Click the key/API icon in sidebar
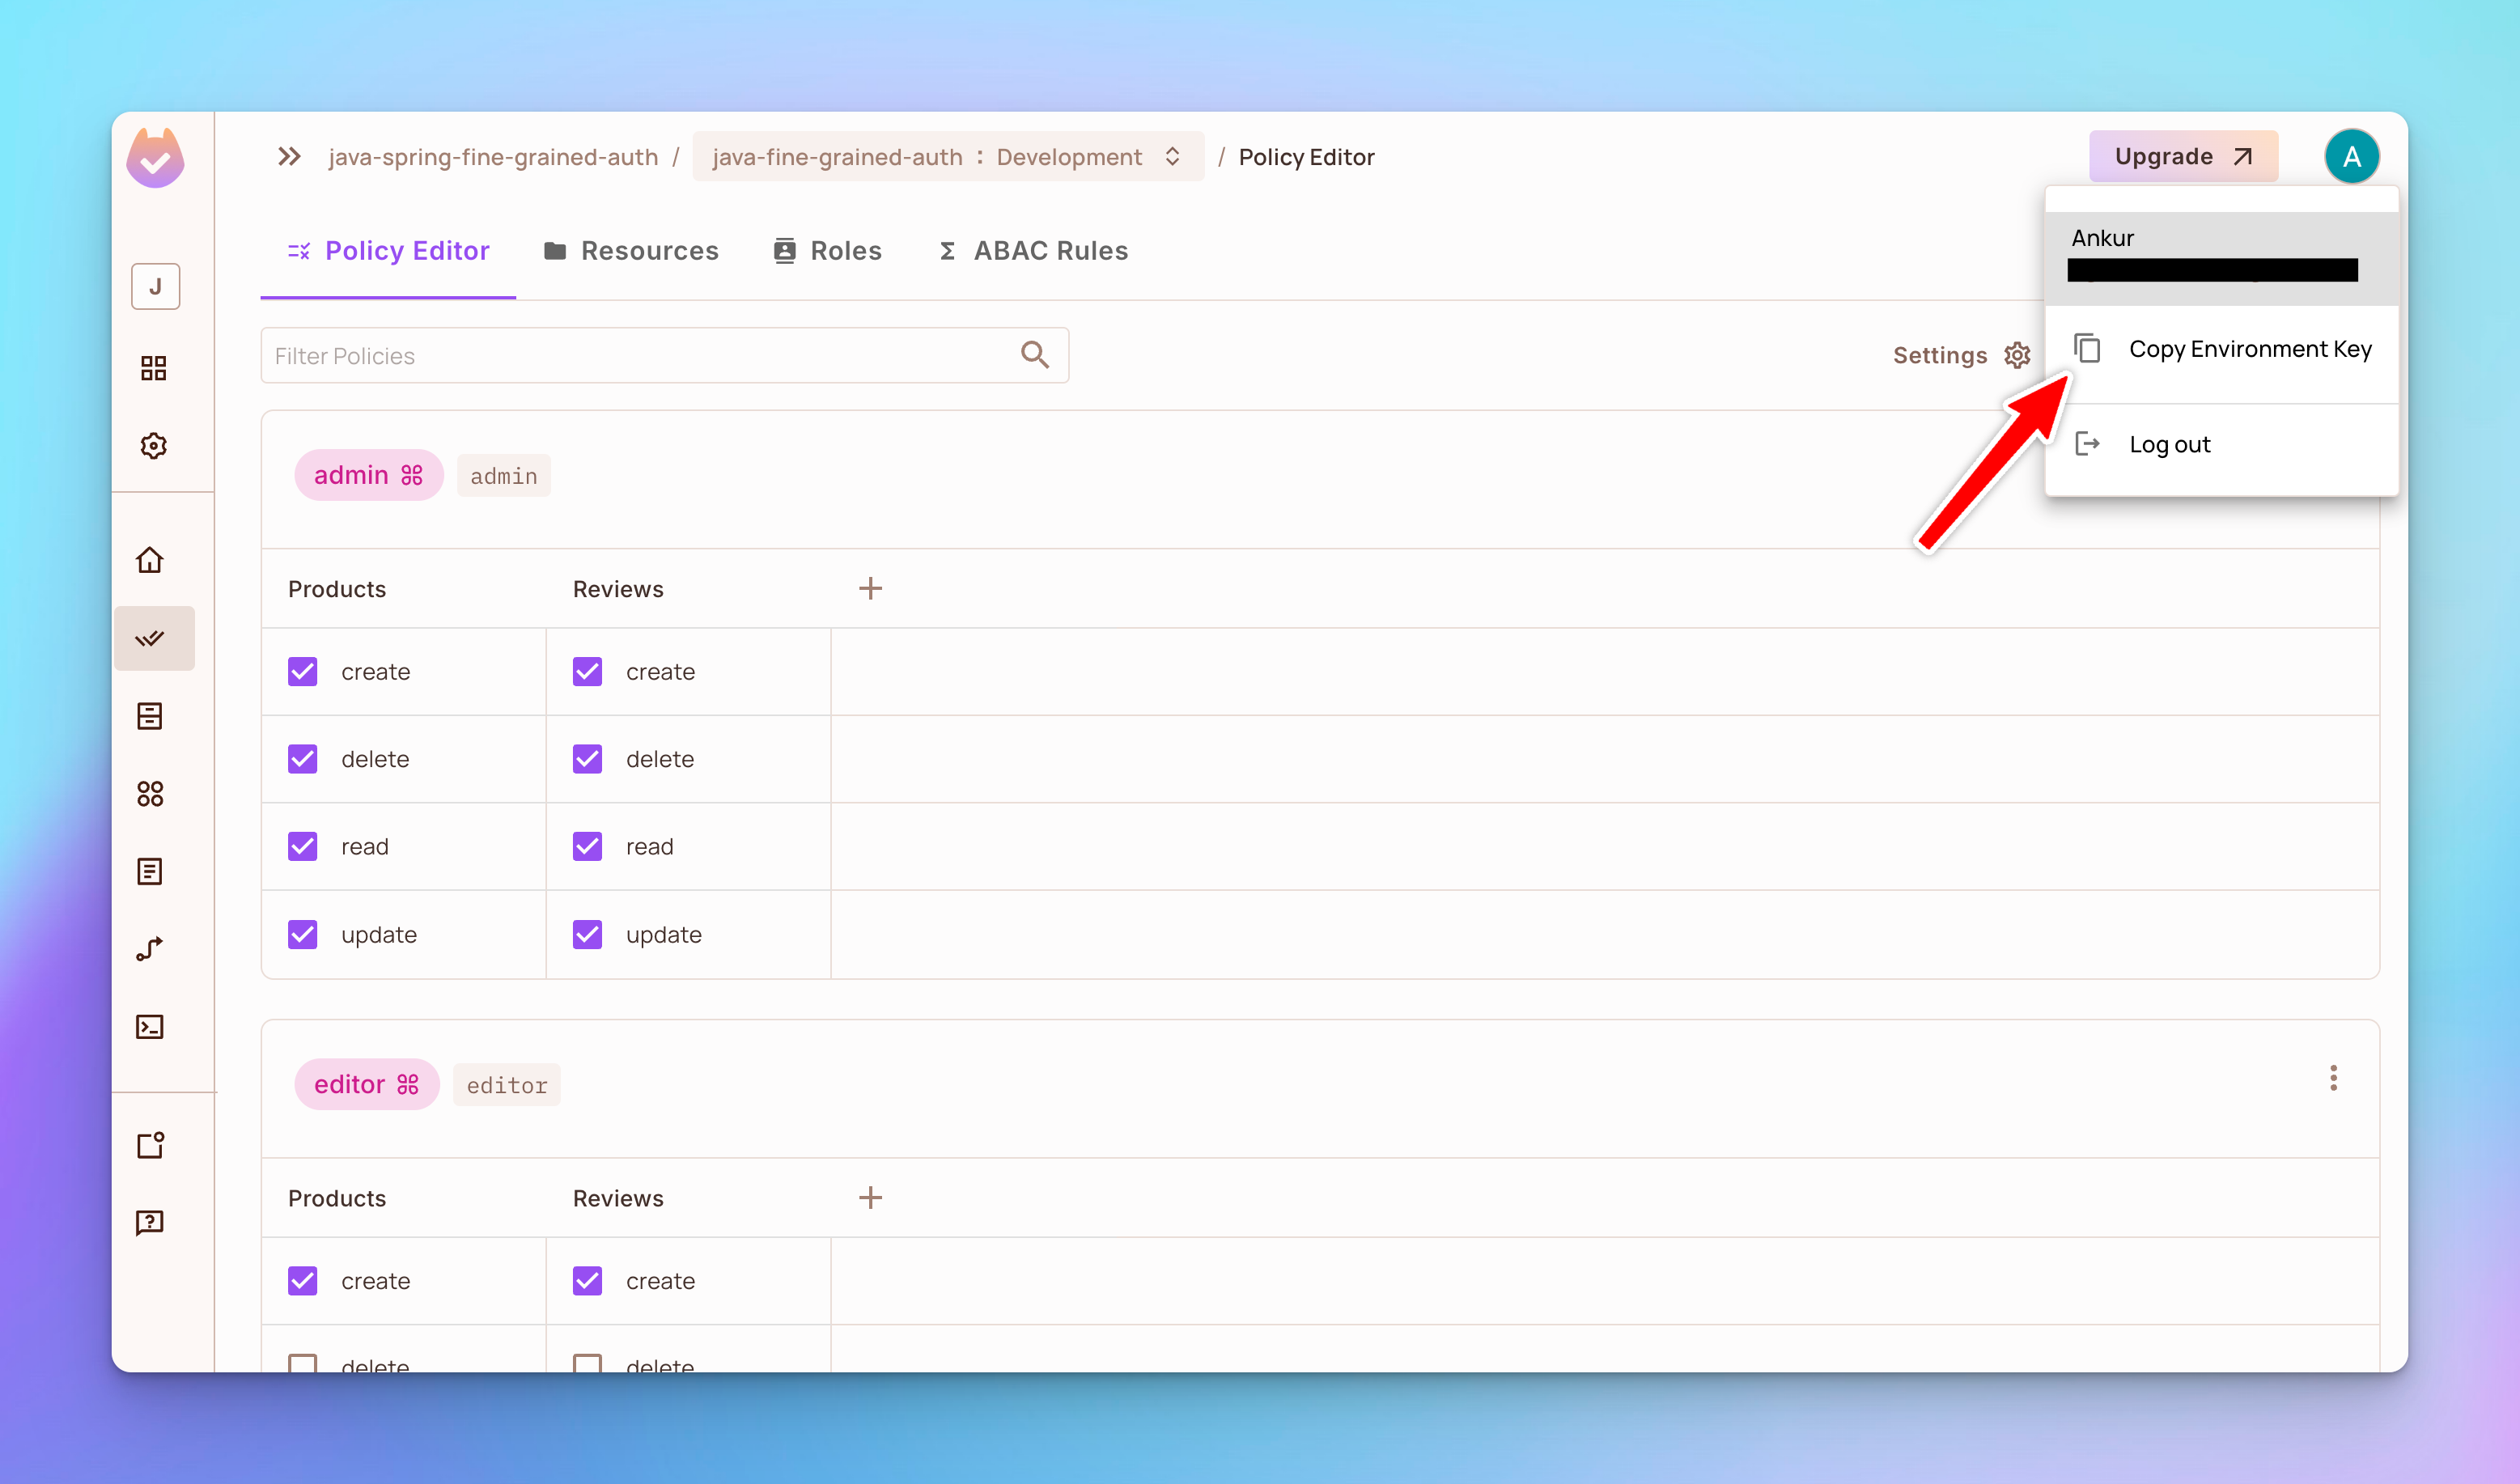 (154, 948)
